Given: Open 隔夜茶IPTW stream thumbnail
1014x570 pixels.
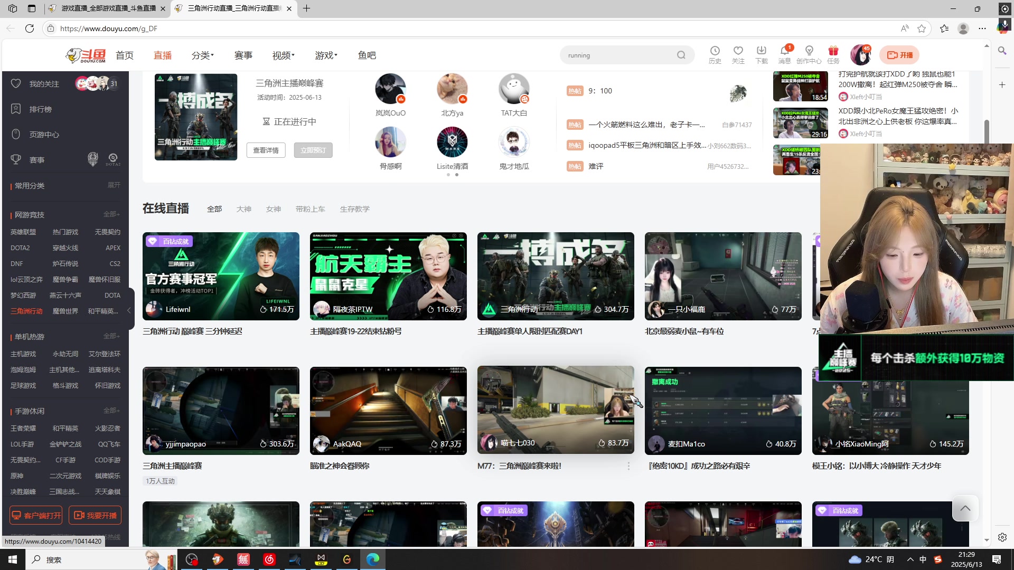Looking at the screenshot, I should (x=388, y=276).
